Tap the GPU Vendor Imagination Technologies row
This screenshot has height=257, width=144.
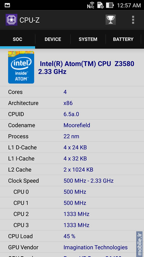click(x=72, y=247)
